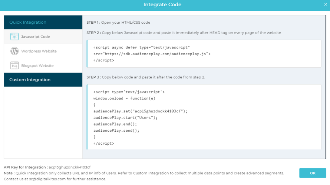Click the audiencePlay.start("Users") code line
The height and width of the screenshot is (185, 330).
[x=125, y=118]
